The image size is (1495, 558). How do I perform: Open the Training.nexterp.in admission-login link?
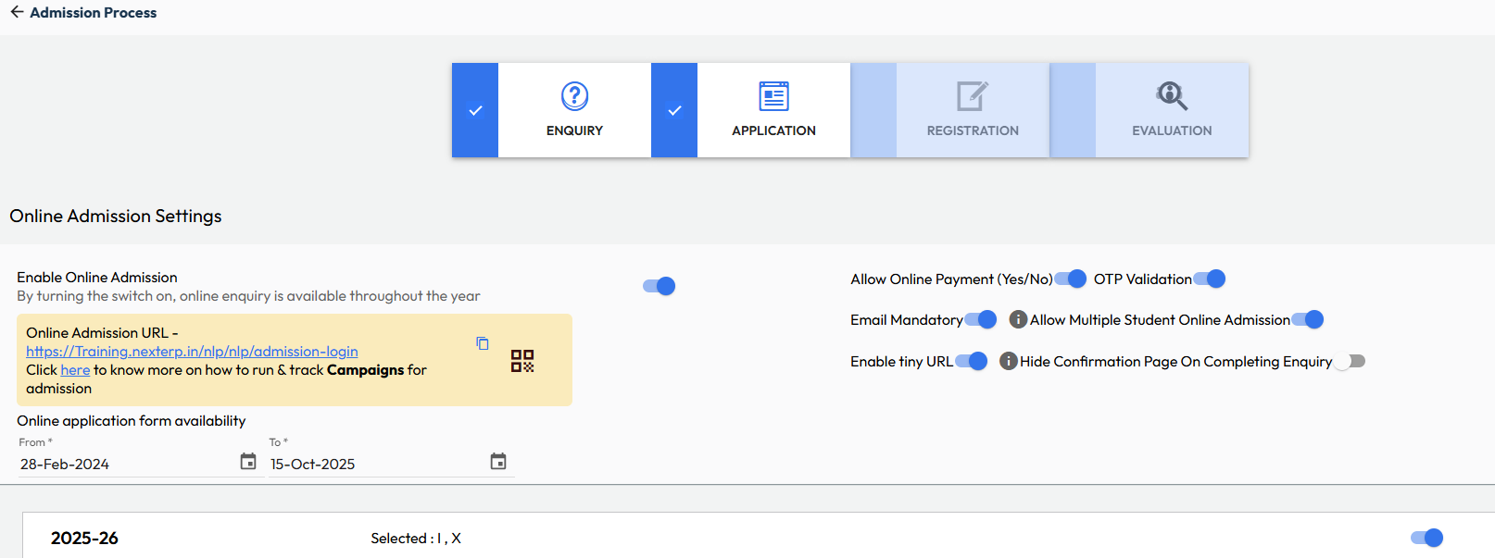(192, 352)
